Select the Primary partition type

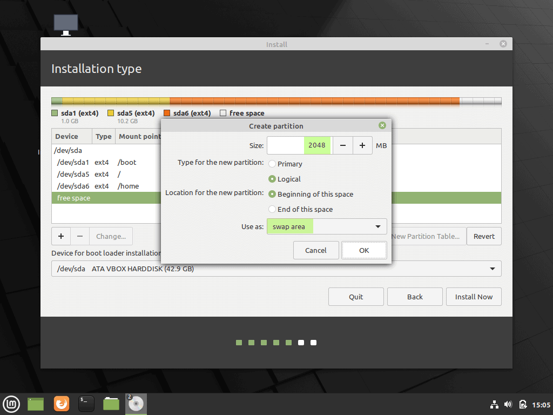tap(272, 164)
